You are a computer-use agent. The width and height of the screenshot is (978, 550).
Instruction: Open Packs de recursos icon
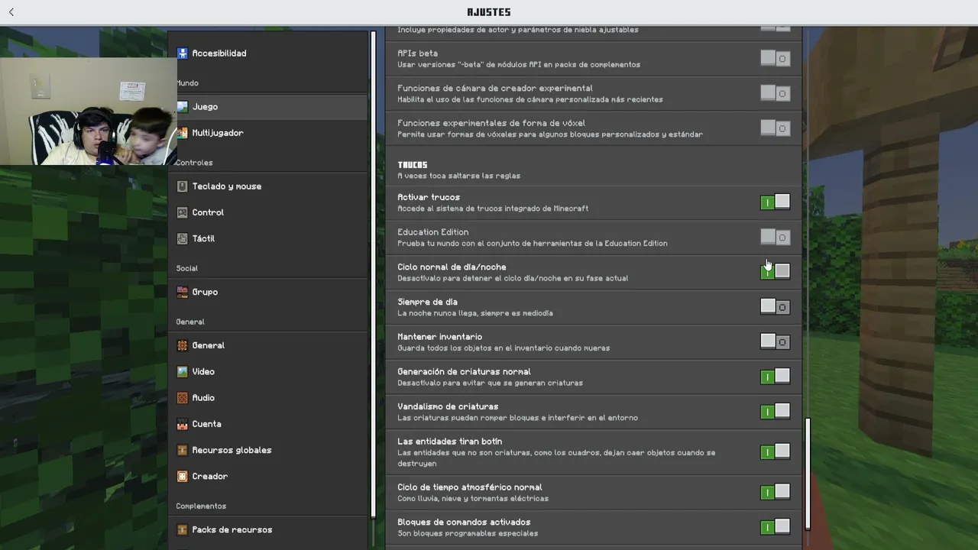tap(182, 529)
